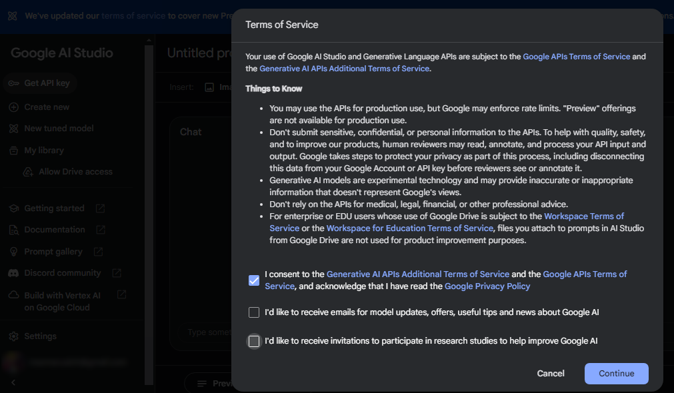Click the Discord community icon
This screenshot has width=674, height=393.
coord(13,273)
